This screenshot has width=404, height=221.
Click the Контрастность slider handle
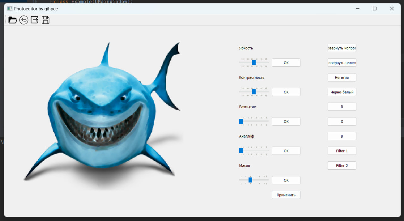pyautogui.click(x=254, y=92)
